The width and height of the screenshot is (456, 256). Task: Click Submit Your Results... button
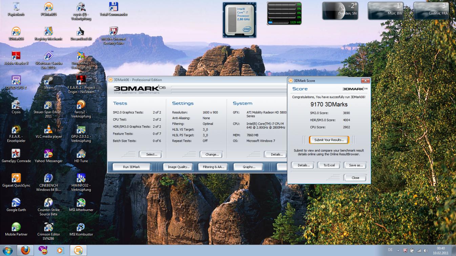(x=329, y=140)
